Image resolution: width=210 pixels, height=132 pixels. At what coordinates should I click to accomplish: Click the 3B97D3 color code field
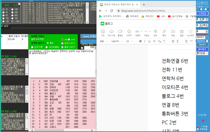(x=201, y=37)
